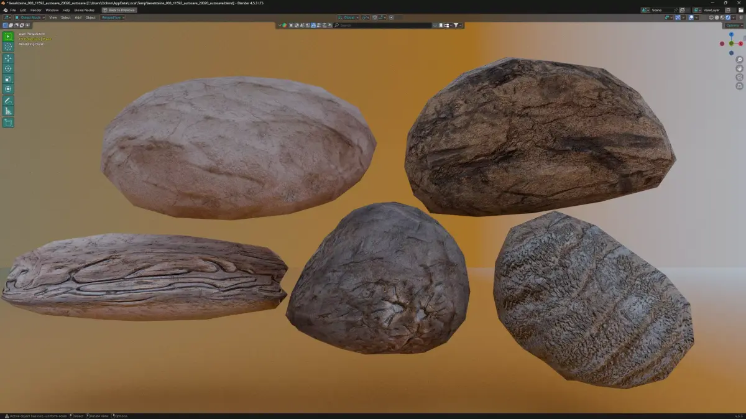Open the Window menu

coord(52,10)
